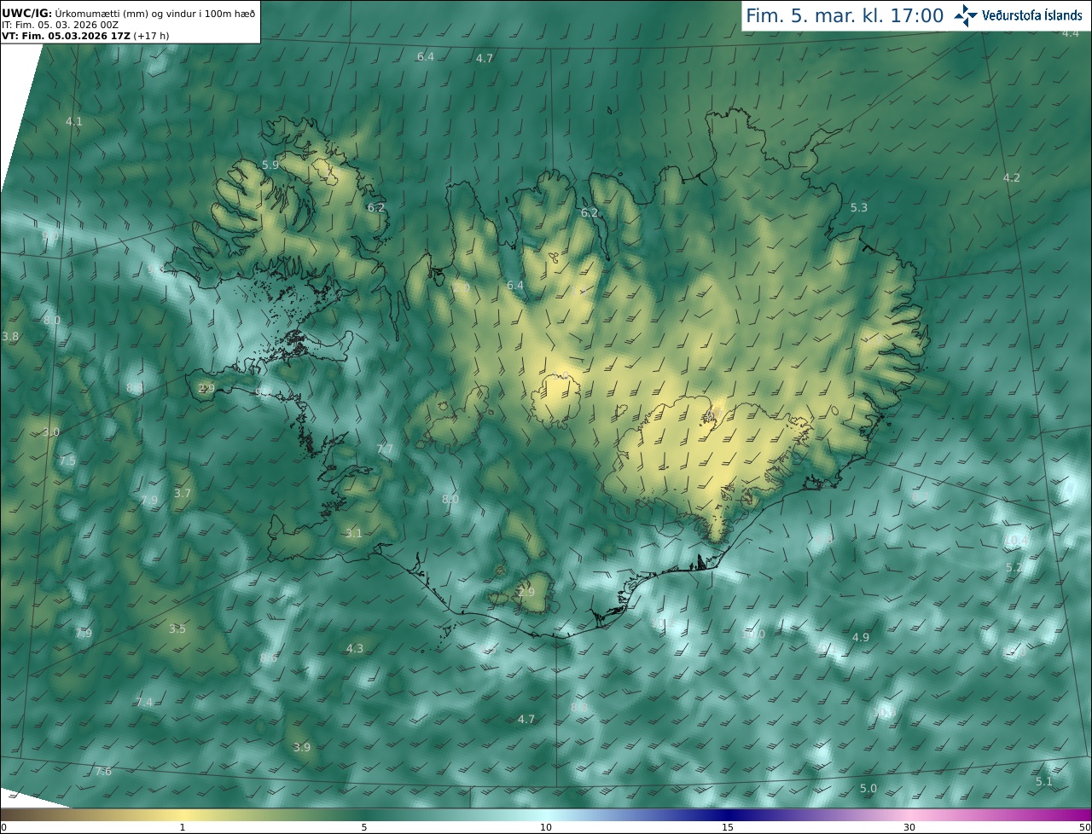
Task: Click the map value '7.7'
Action: click(x=385, y=449)
